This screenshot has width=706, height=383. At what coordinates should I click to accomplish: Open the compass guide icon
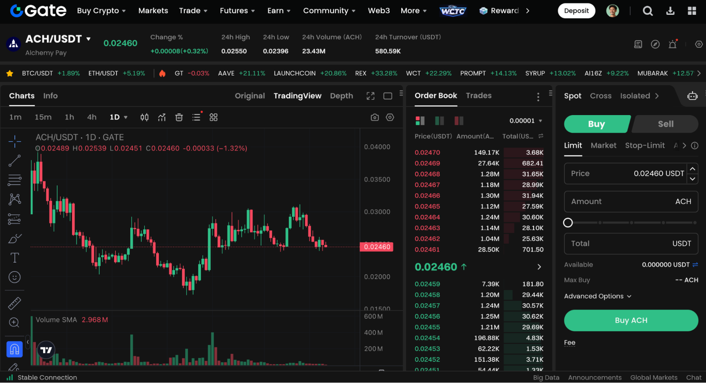tap(655, 44)
